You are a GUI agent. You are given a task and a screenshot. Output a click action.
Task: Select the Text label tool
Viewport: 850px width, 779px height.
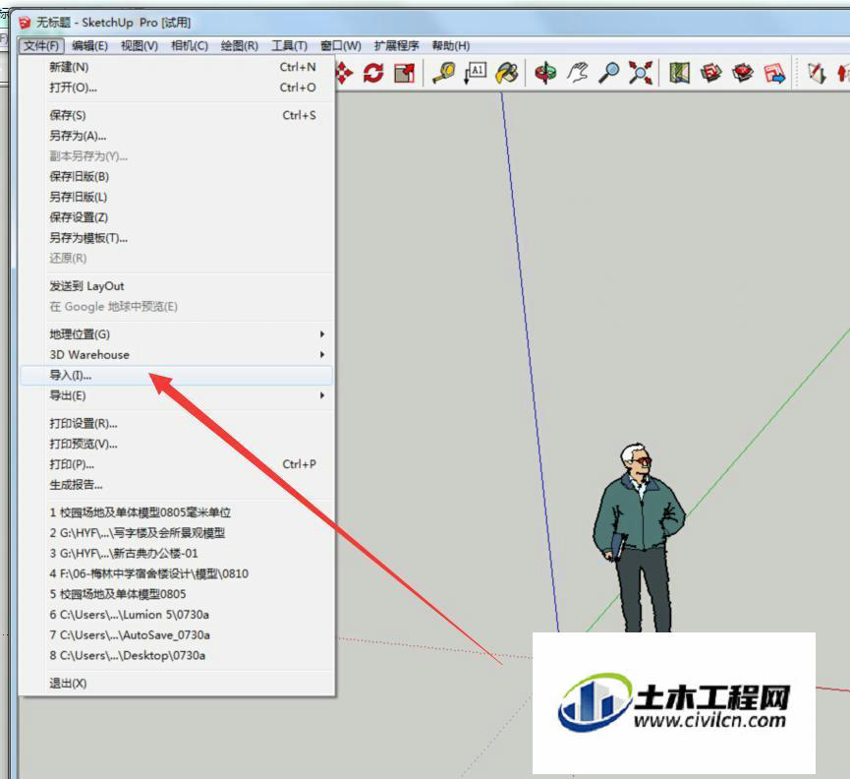click(475, 73)
